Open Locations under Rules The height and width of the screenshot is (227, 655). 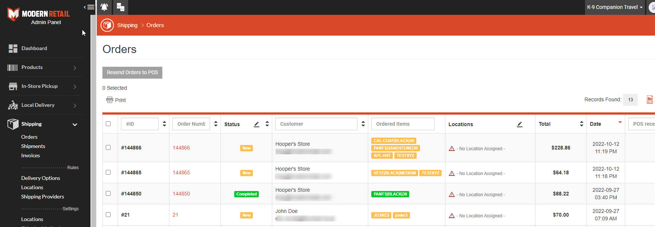coord(32,187)
